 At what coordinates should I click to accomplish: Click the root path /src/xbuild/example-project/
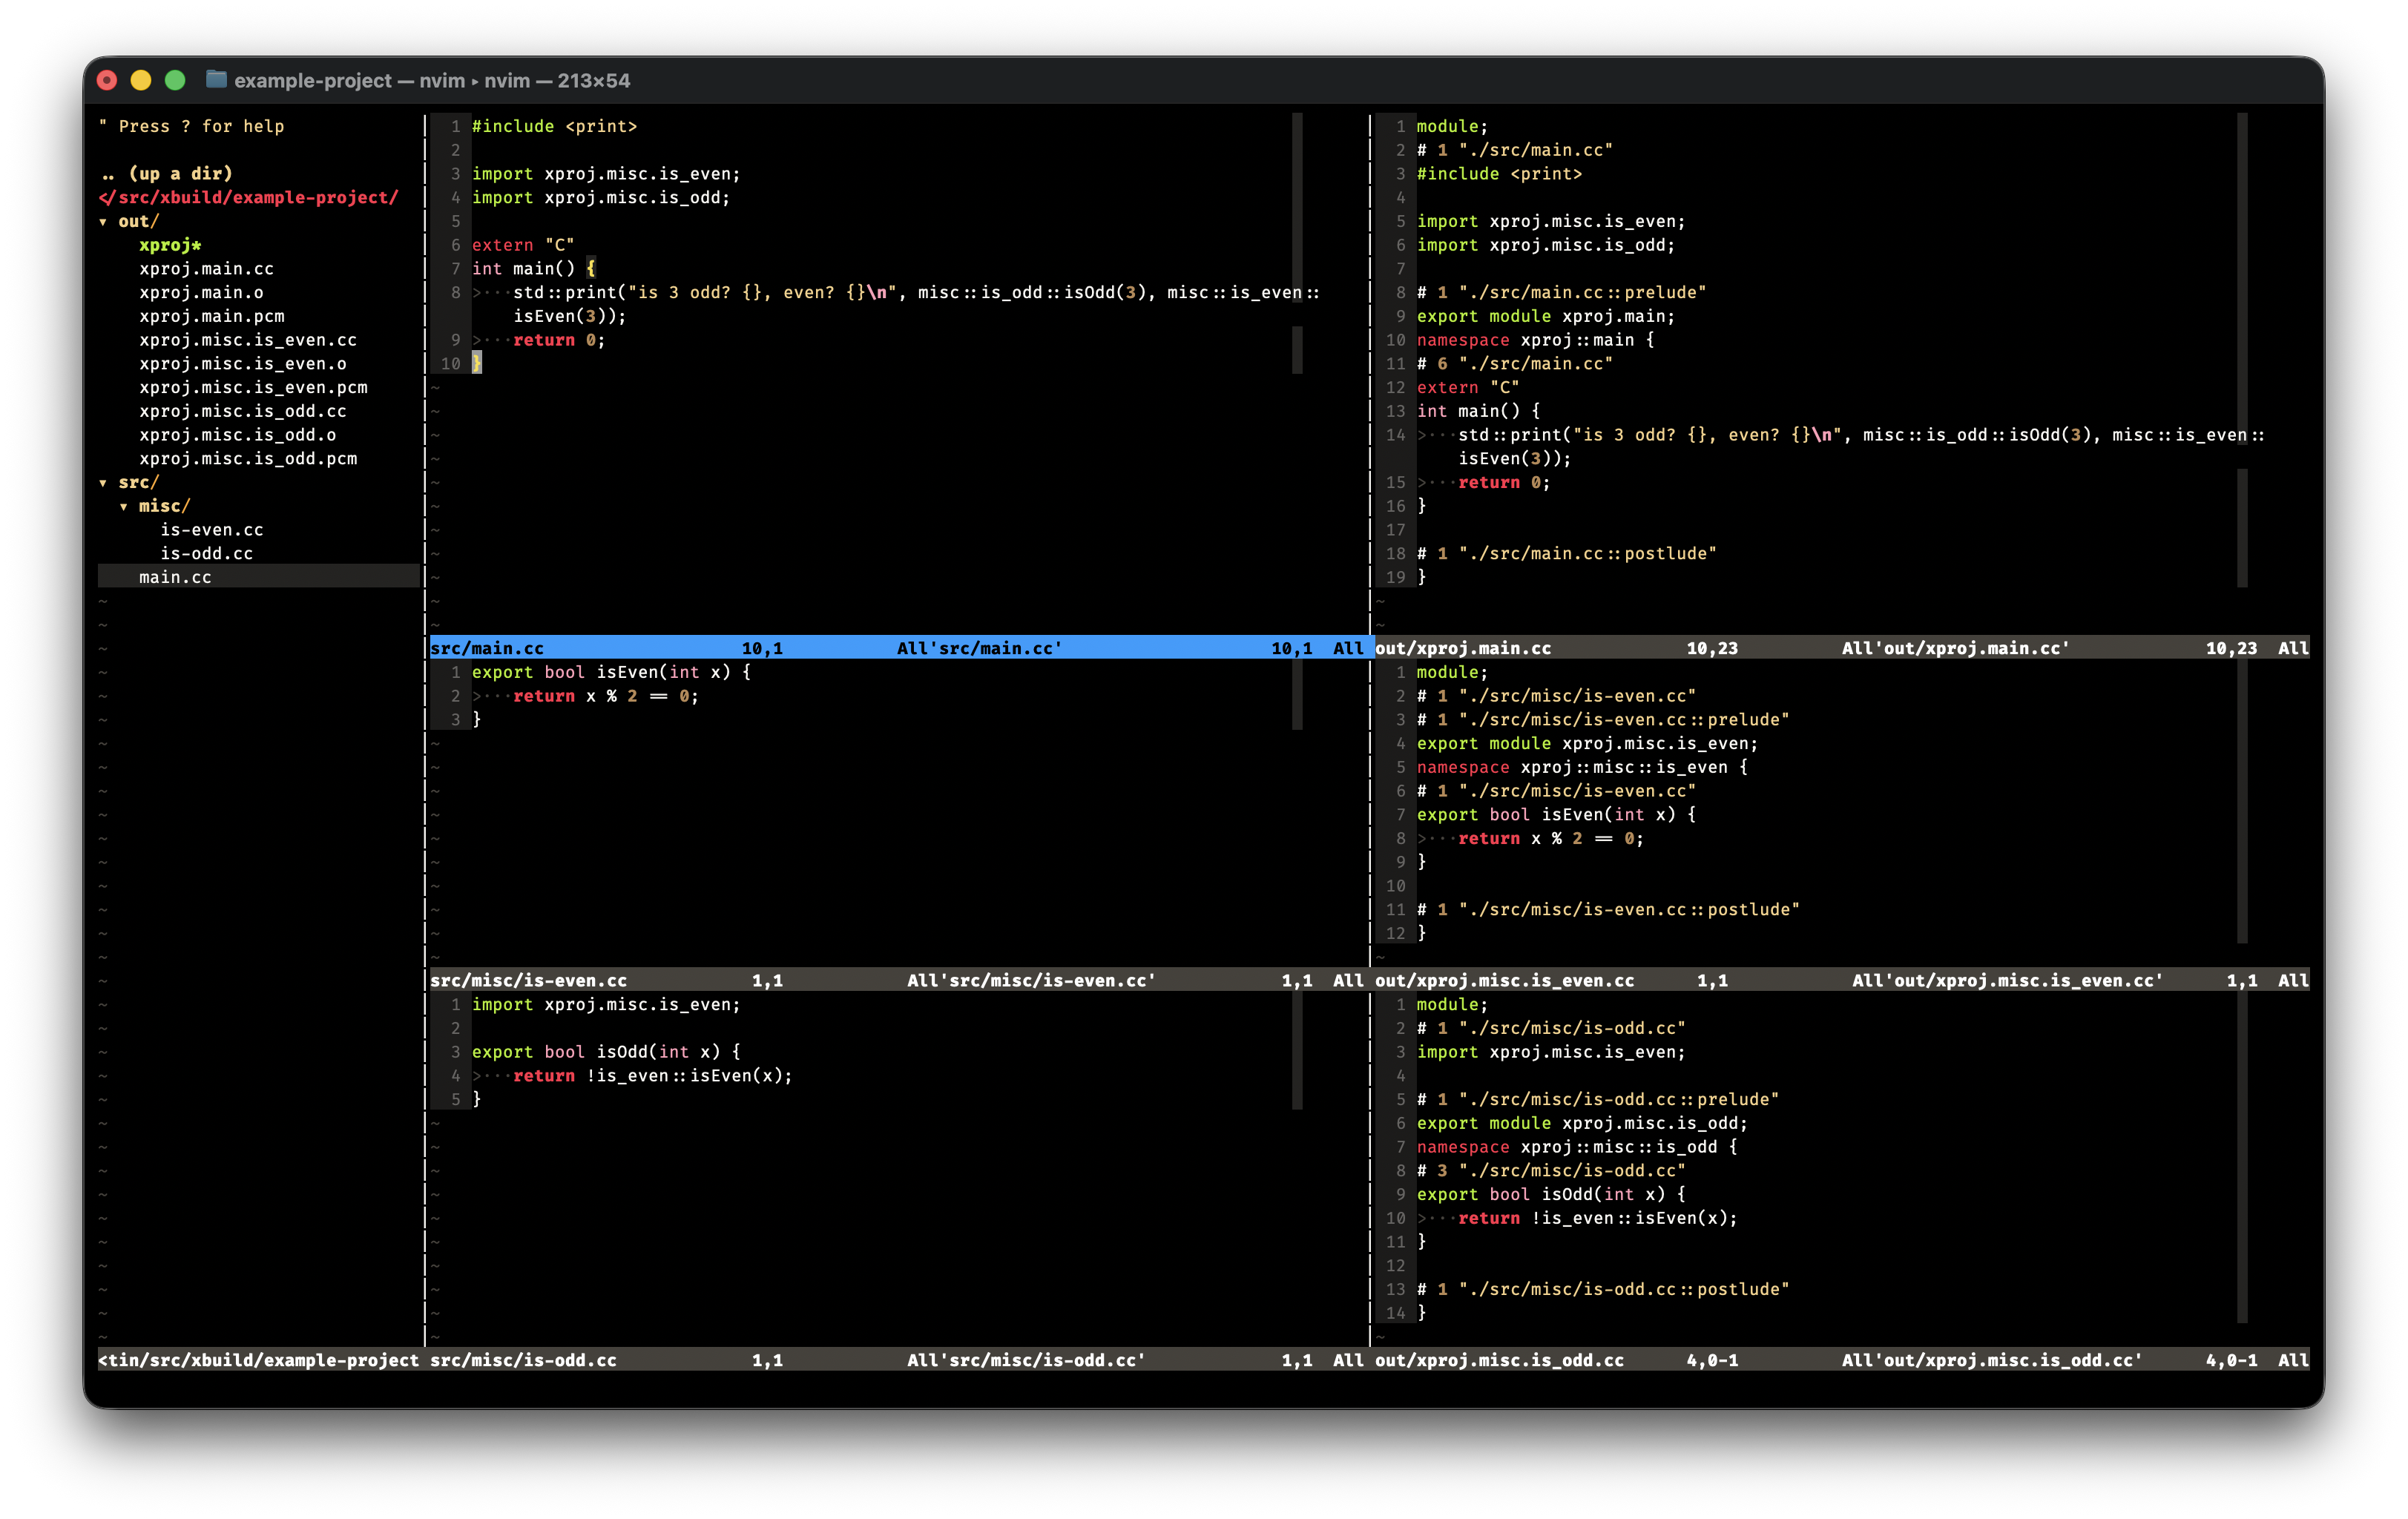click(248, 198)
